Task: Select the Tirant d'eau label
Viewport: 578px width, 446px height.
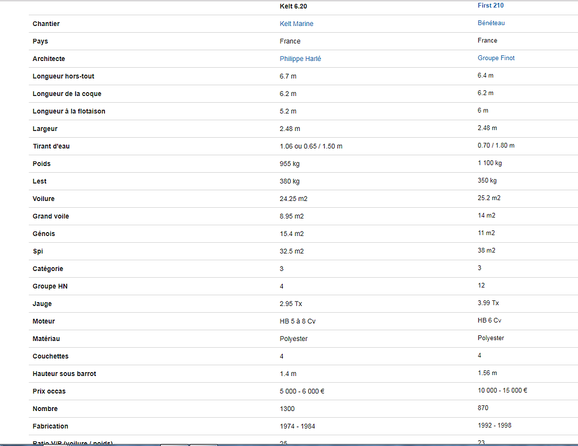Action: [51, 146]
